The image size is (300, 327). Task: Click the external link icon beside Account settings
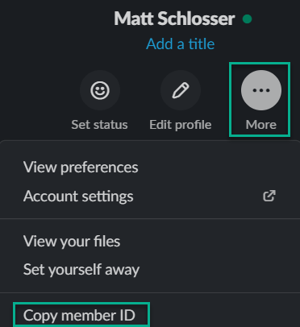click(x=269, y=196)
